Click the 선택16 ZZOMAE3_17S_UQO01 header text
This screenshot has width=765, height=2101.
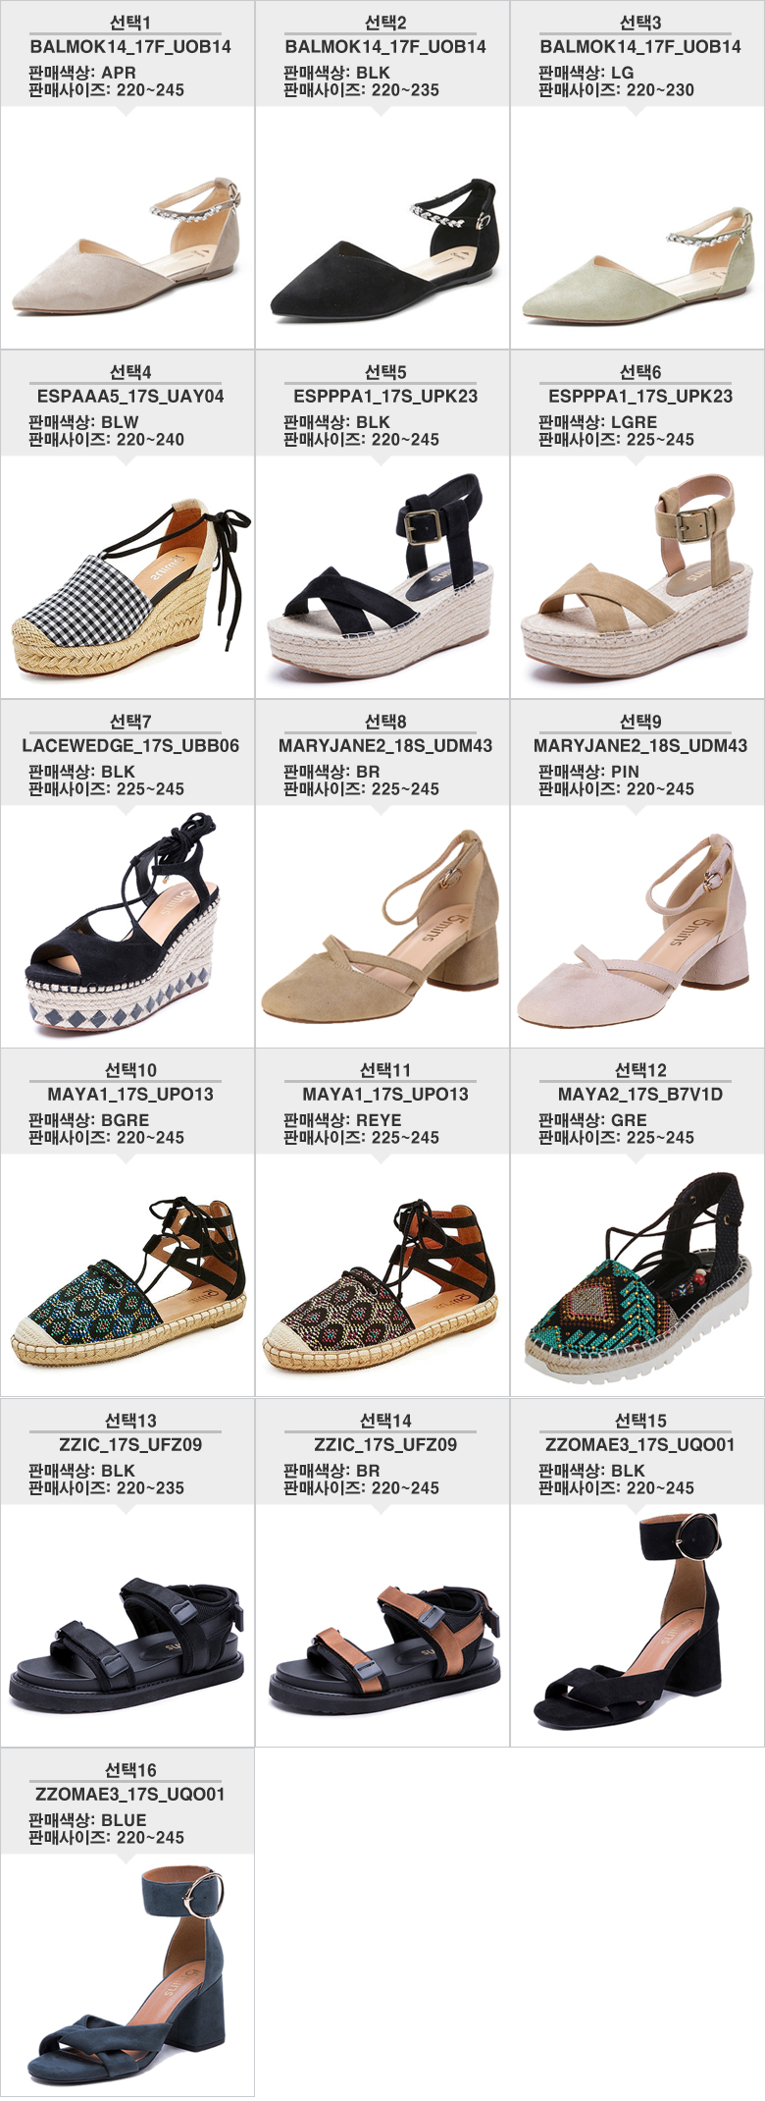tap(130, 1794)
